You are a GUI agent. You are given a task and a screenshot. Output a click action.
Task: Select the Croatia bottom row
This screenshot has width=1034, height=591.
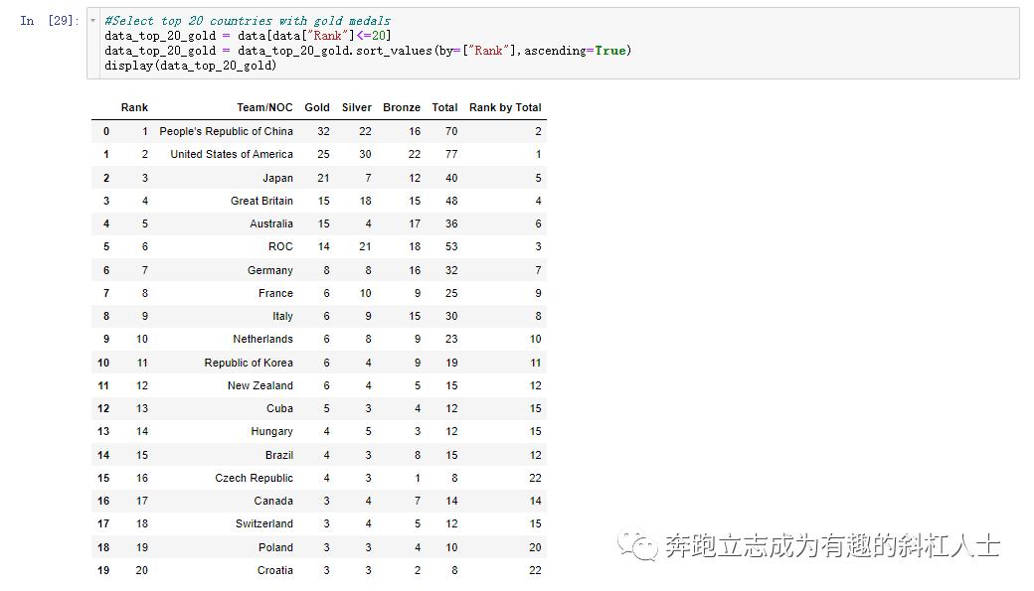point(277,570)
